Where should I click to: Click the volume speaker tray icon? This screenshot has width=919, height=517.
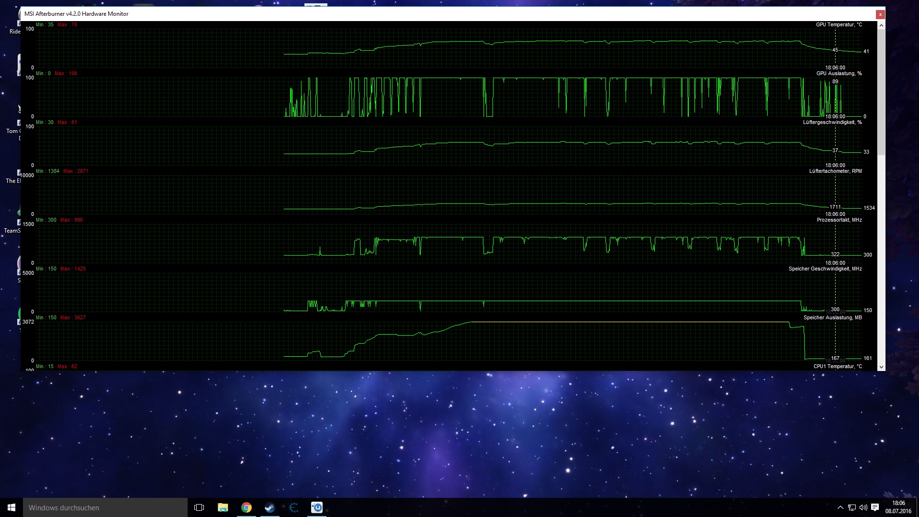(x=863, y=507)
